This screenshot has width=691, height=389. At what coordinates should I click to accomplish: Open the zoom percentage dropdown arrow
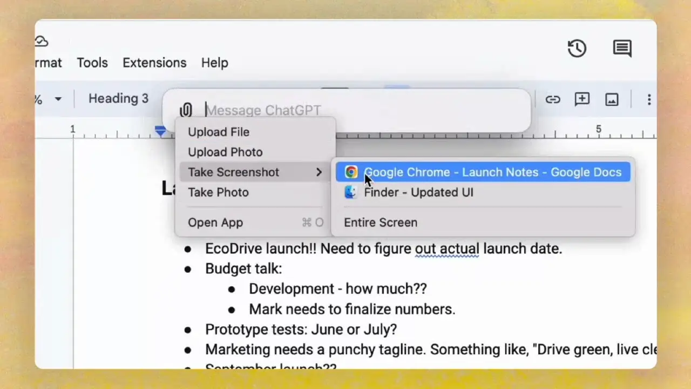click(58, 99)
